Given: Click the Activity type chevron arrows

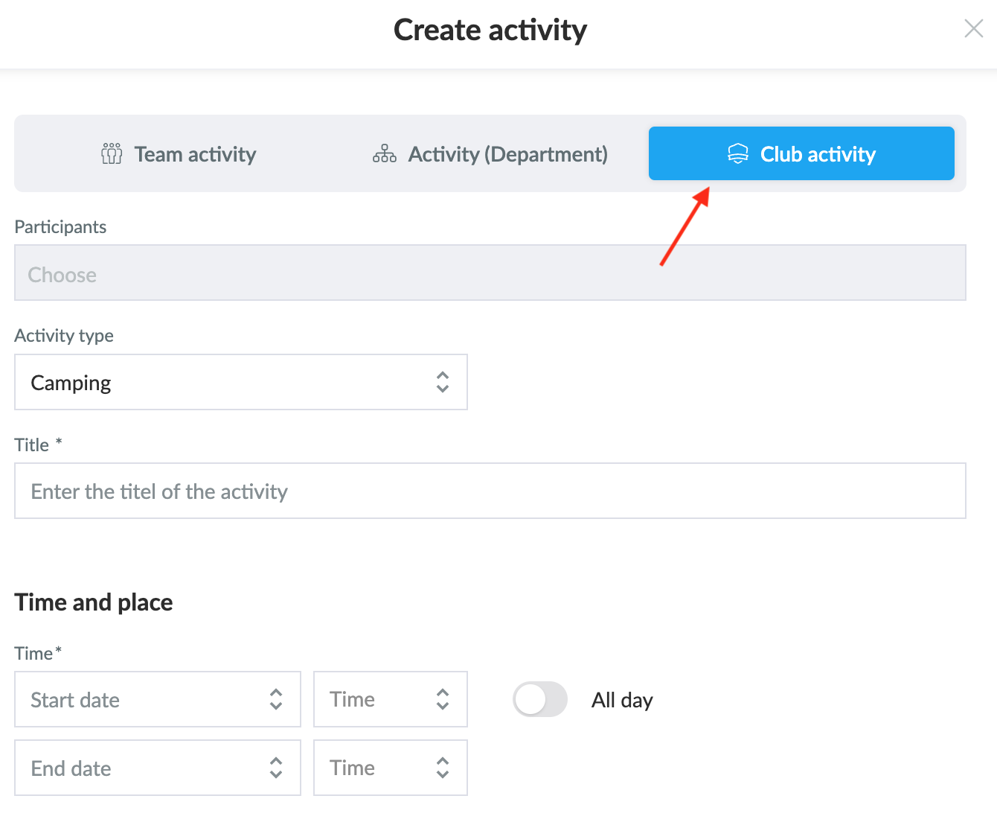Looking at the screenshot, I should (443, 382).
